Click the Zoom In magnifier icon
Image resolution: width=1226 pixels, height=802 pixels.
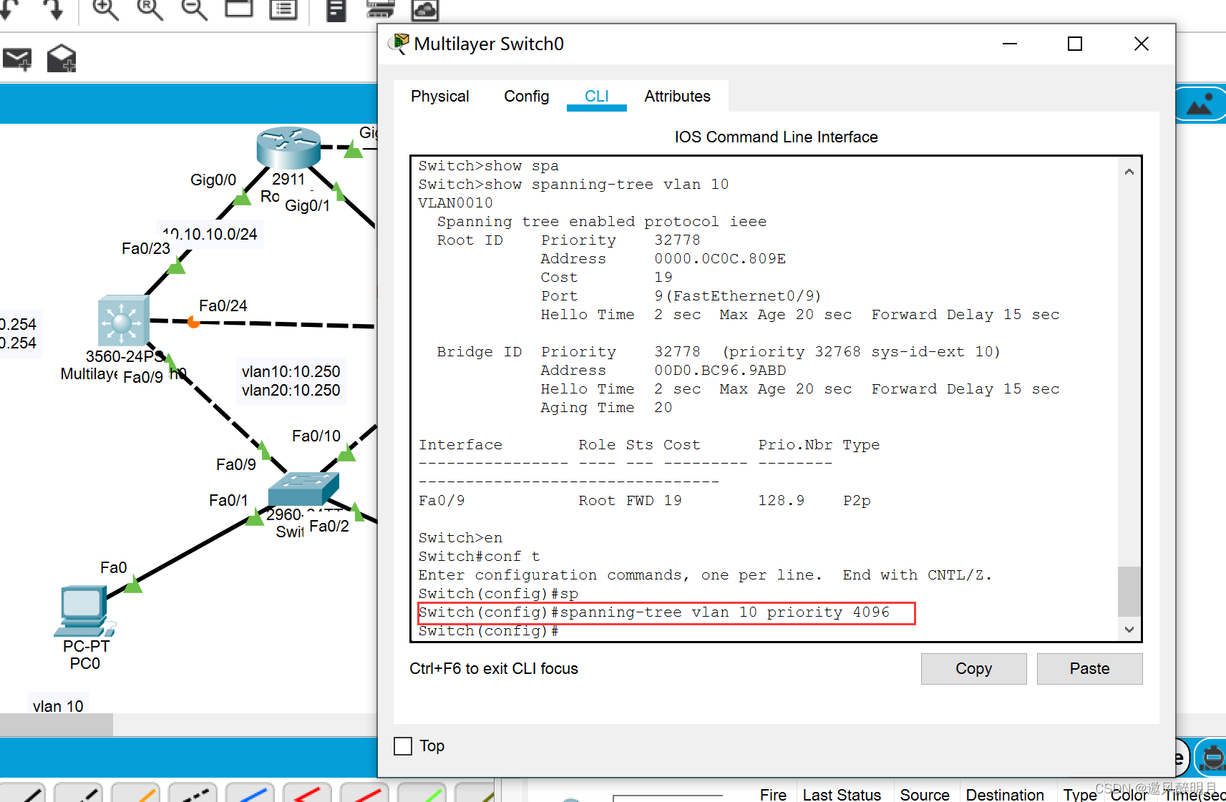[105, 9]
